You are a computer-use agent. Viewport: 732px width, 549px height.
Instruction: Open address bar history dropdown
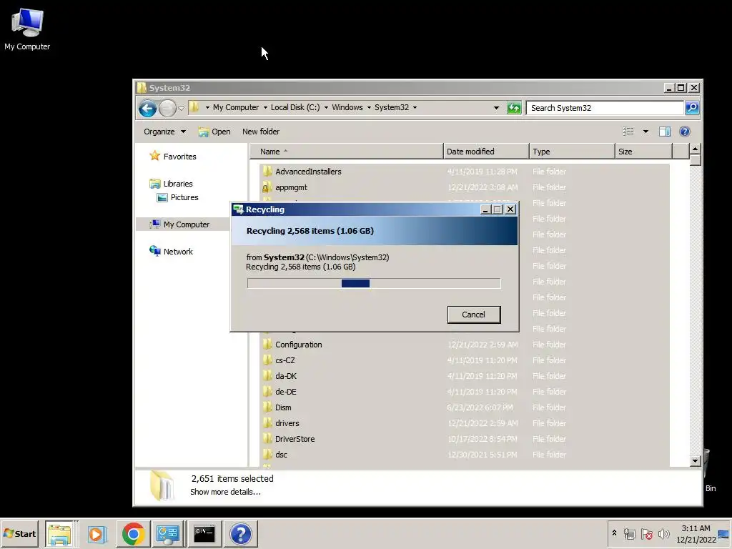click(496, 108)
